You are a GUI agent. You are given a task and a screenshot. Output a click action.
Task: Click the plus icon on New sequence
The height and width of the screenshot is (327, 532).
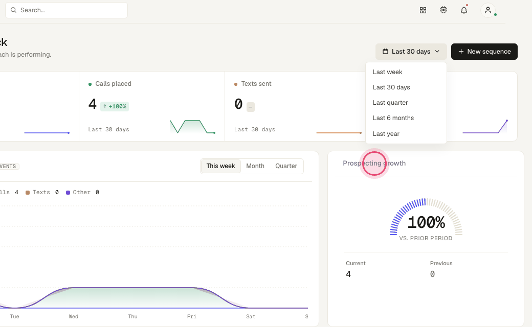coord(461,52)
